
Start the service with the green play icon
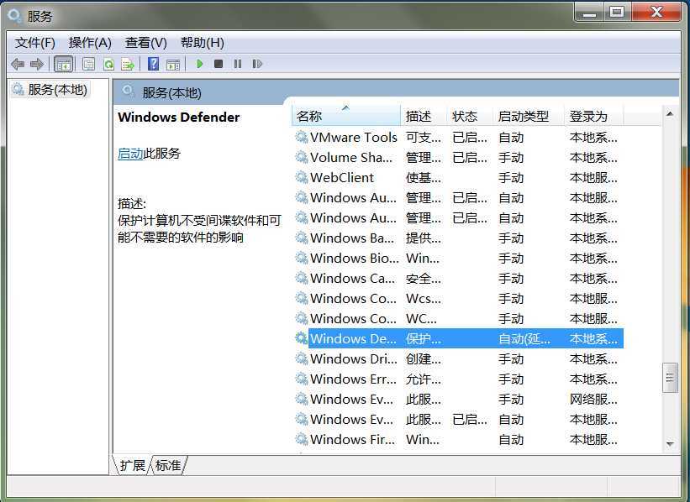pos(200,64)
